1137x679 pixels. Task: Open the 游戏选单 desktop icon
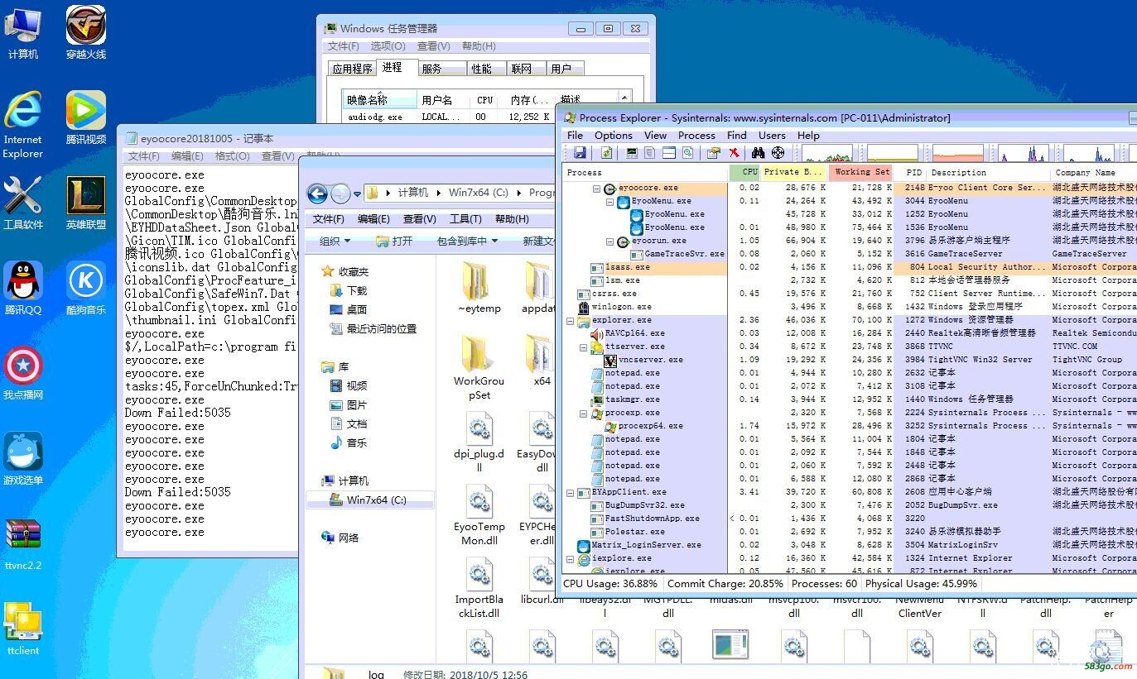pos(22,459)
